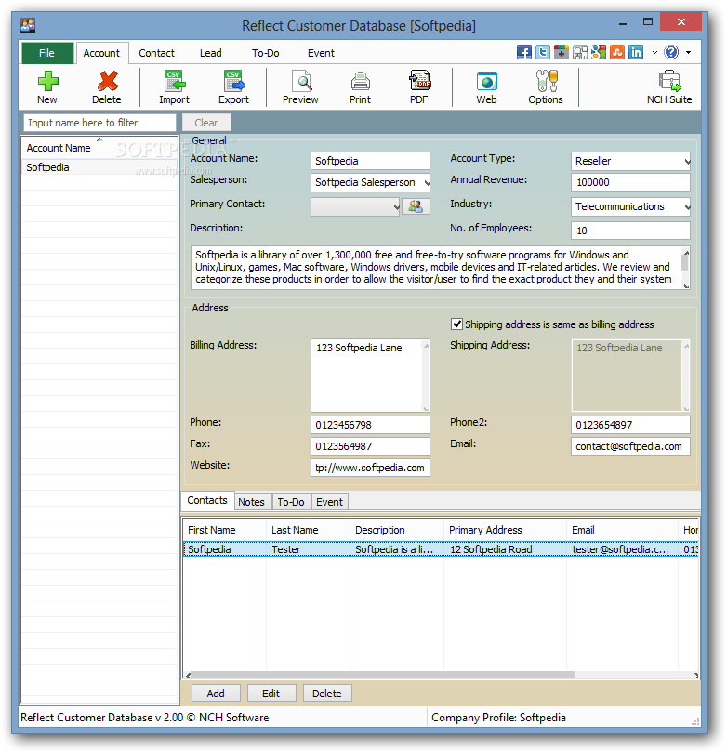Switch to the Lead ribbon tab
This screenshot has width=727, height=753.
211,53
